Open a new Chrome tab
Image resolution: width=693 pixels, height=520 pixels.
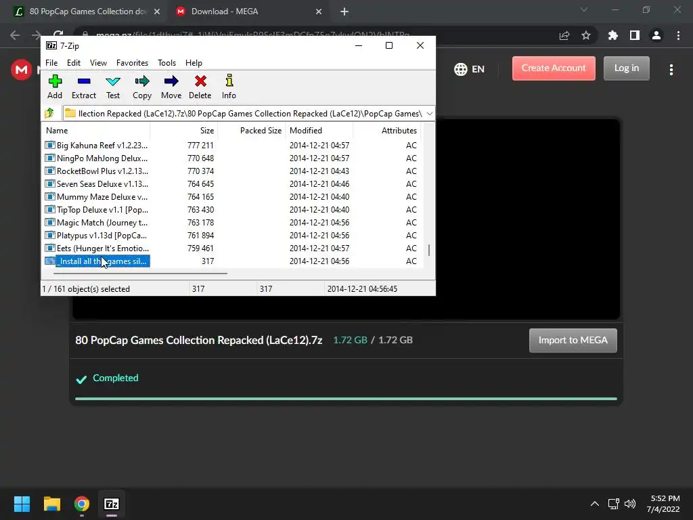click(344, 12)
